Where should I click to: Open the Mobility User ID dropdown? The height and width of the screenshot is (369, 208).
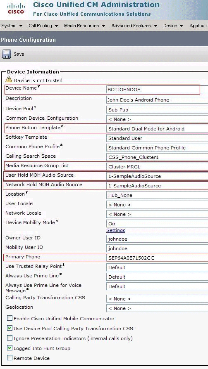click(x=157, y=248)
